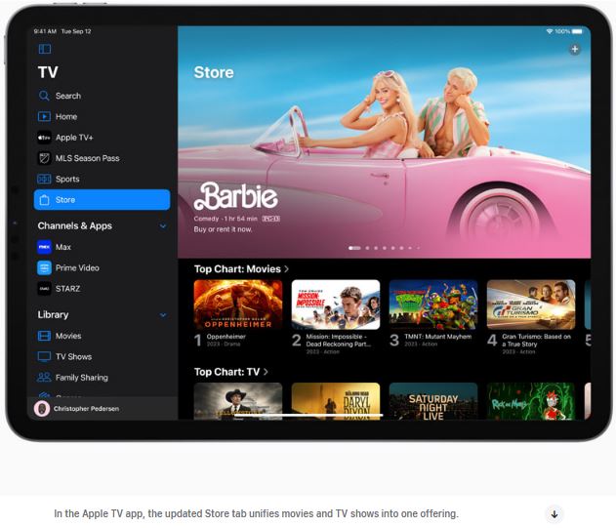Open Top Chart: TV chevron
616x528 pixels.
point(266,372)
